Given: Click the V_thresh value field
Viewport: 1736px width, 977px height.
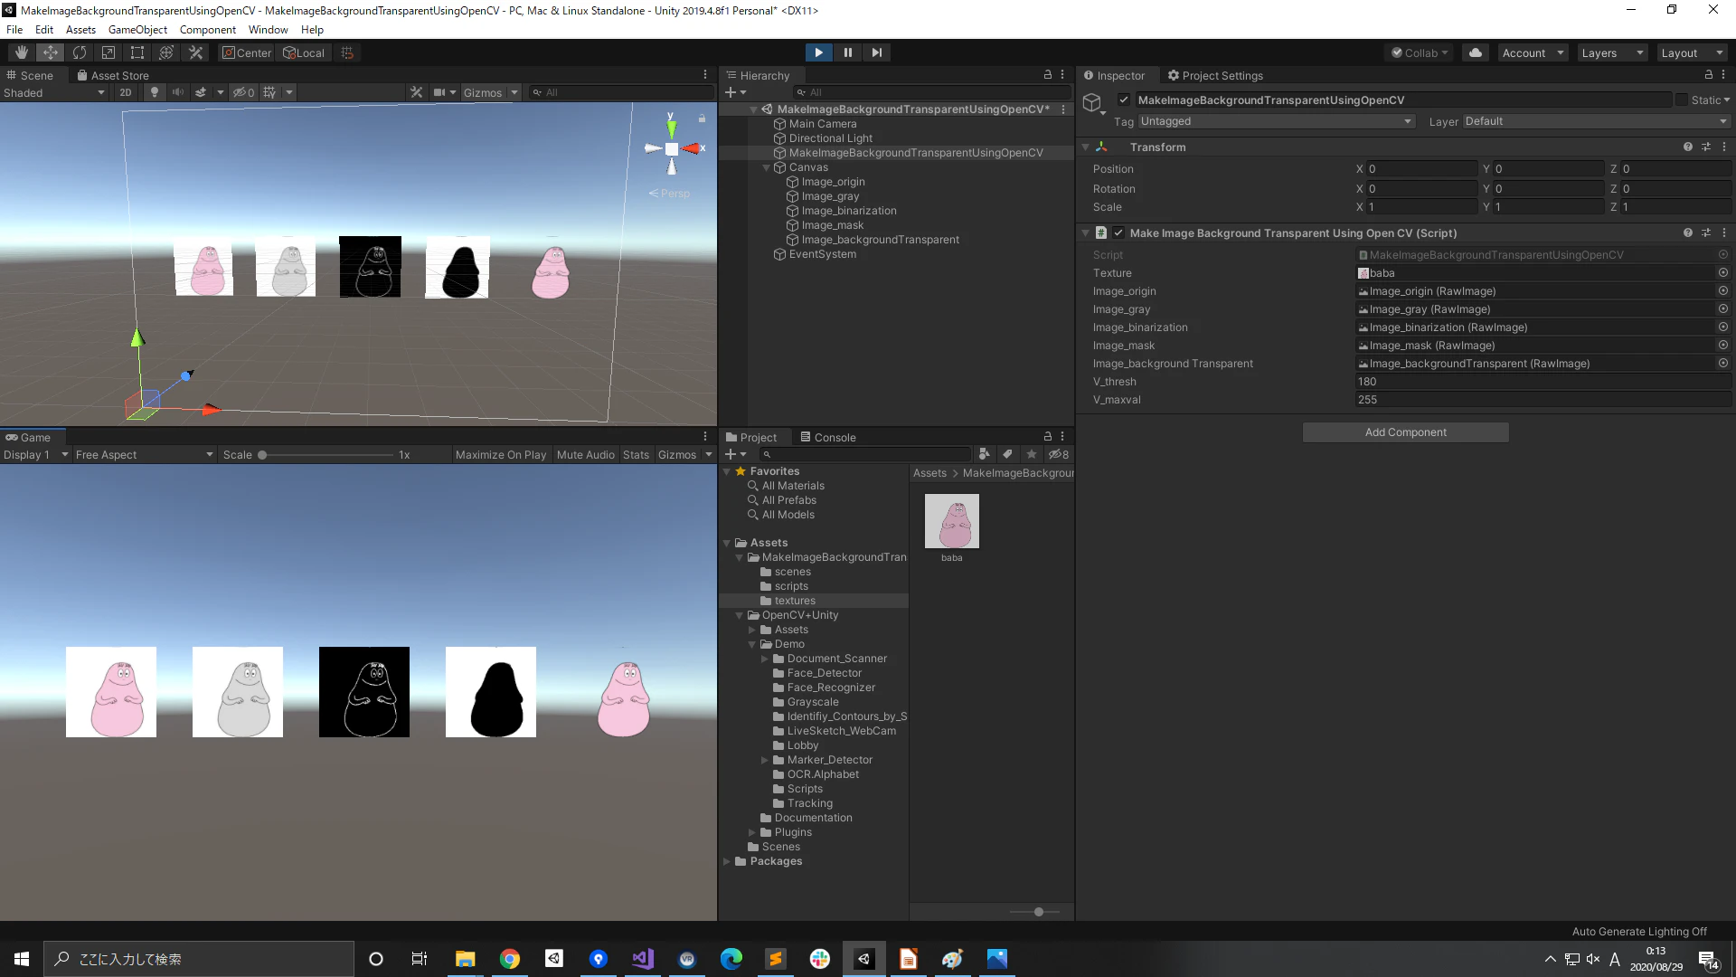Looking at the screenshot, I should coord(1542,382).
